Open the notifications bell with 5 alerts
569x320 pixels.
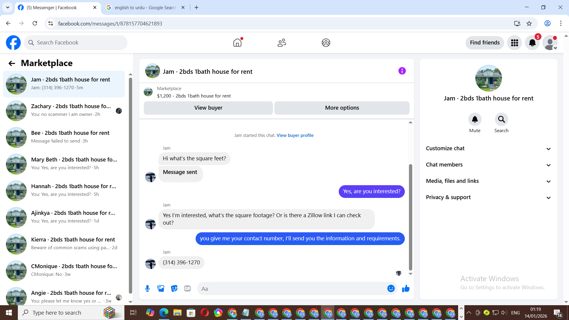pyautogui.click(x=532, y=43)
